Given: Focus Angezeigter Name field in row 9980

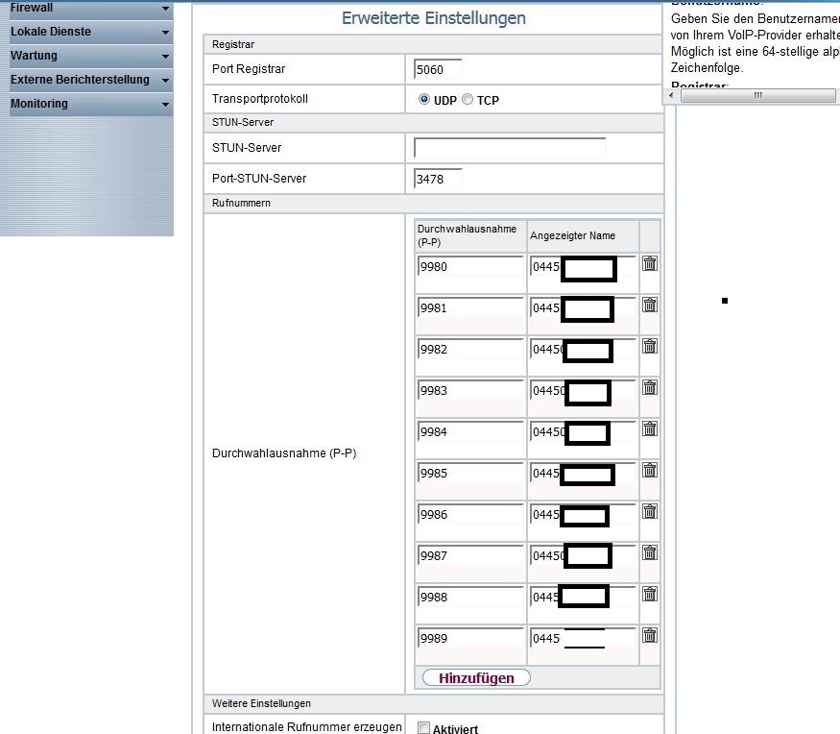Looking at the screenshot, I should coord(583,266).
